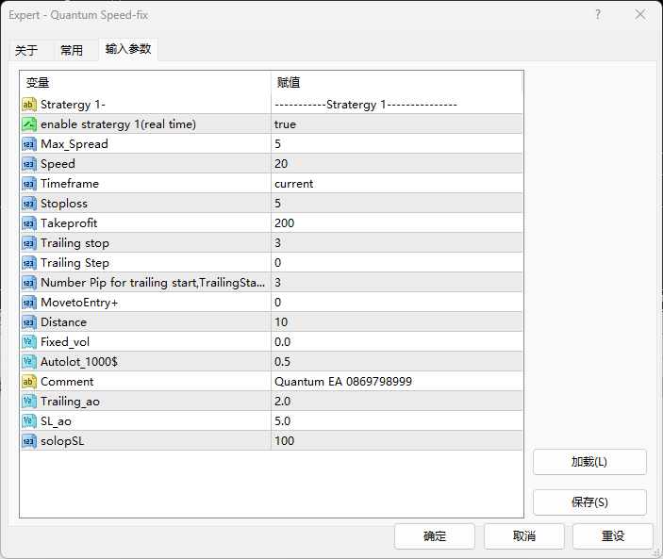
Task: Click the 保存(S) button
Action: pyautogui.click(x=589, y=502)
